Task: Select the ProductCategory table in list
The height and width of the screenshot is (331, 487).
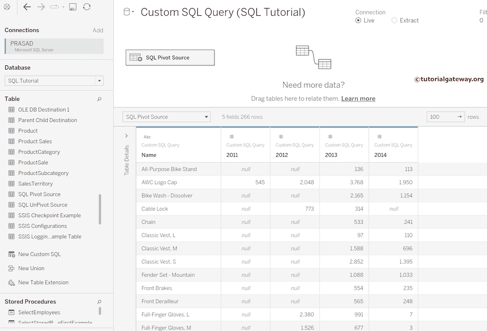Action: point(39,152)
